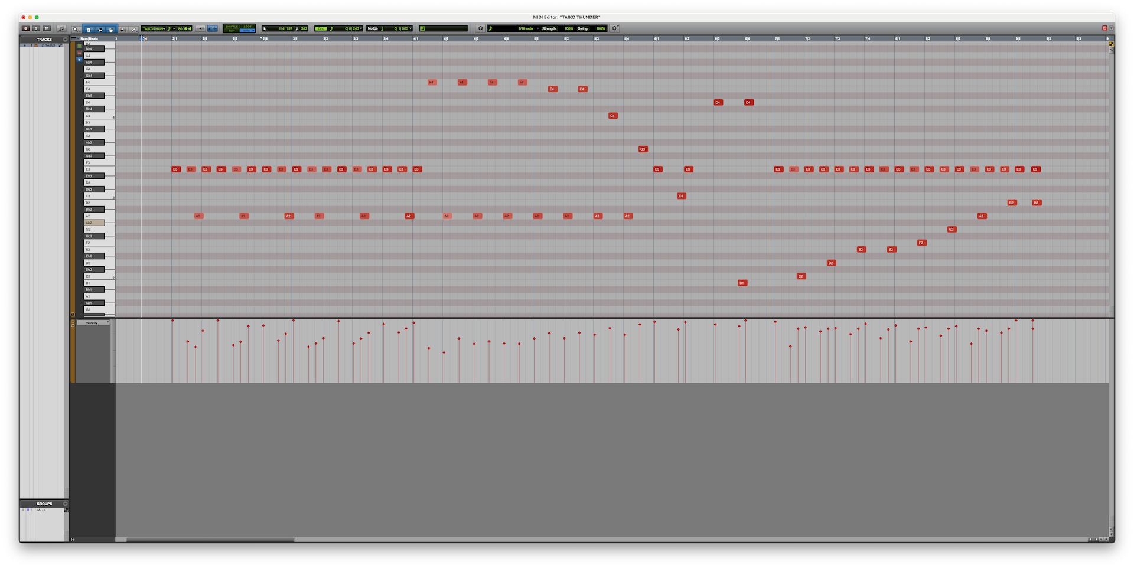Screen dimensions: 1134x568
Task: Open the Nudge value dropdown
Action: pyautogui.click(x=410, y=28)
